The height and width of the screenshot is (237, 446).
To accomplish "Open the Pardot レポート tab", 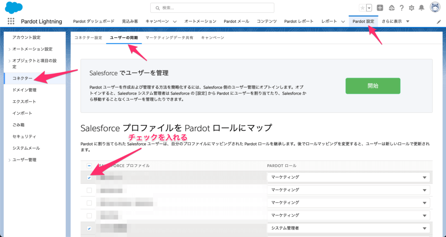I will tap(299, 21).
